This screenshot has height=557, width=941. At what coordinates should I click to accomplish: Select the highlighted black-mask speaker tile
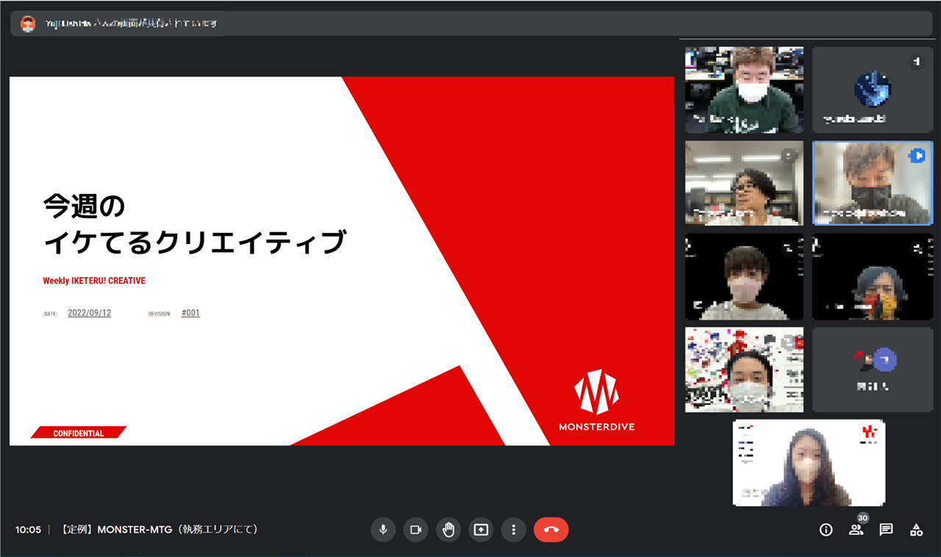pos(872,183)
